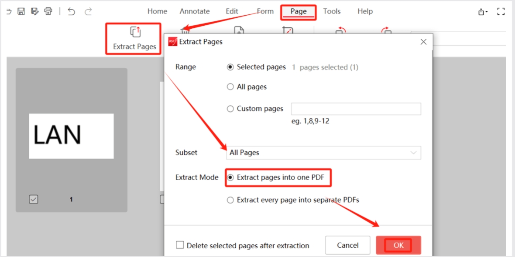Click the Custom pages input field
515x257 pixels.
coord(356,109)
